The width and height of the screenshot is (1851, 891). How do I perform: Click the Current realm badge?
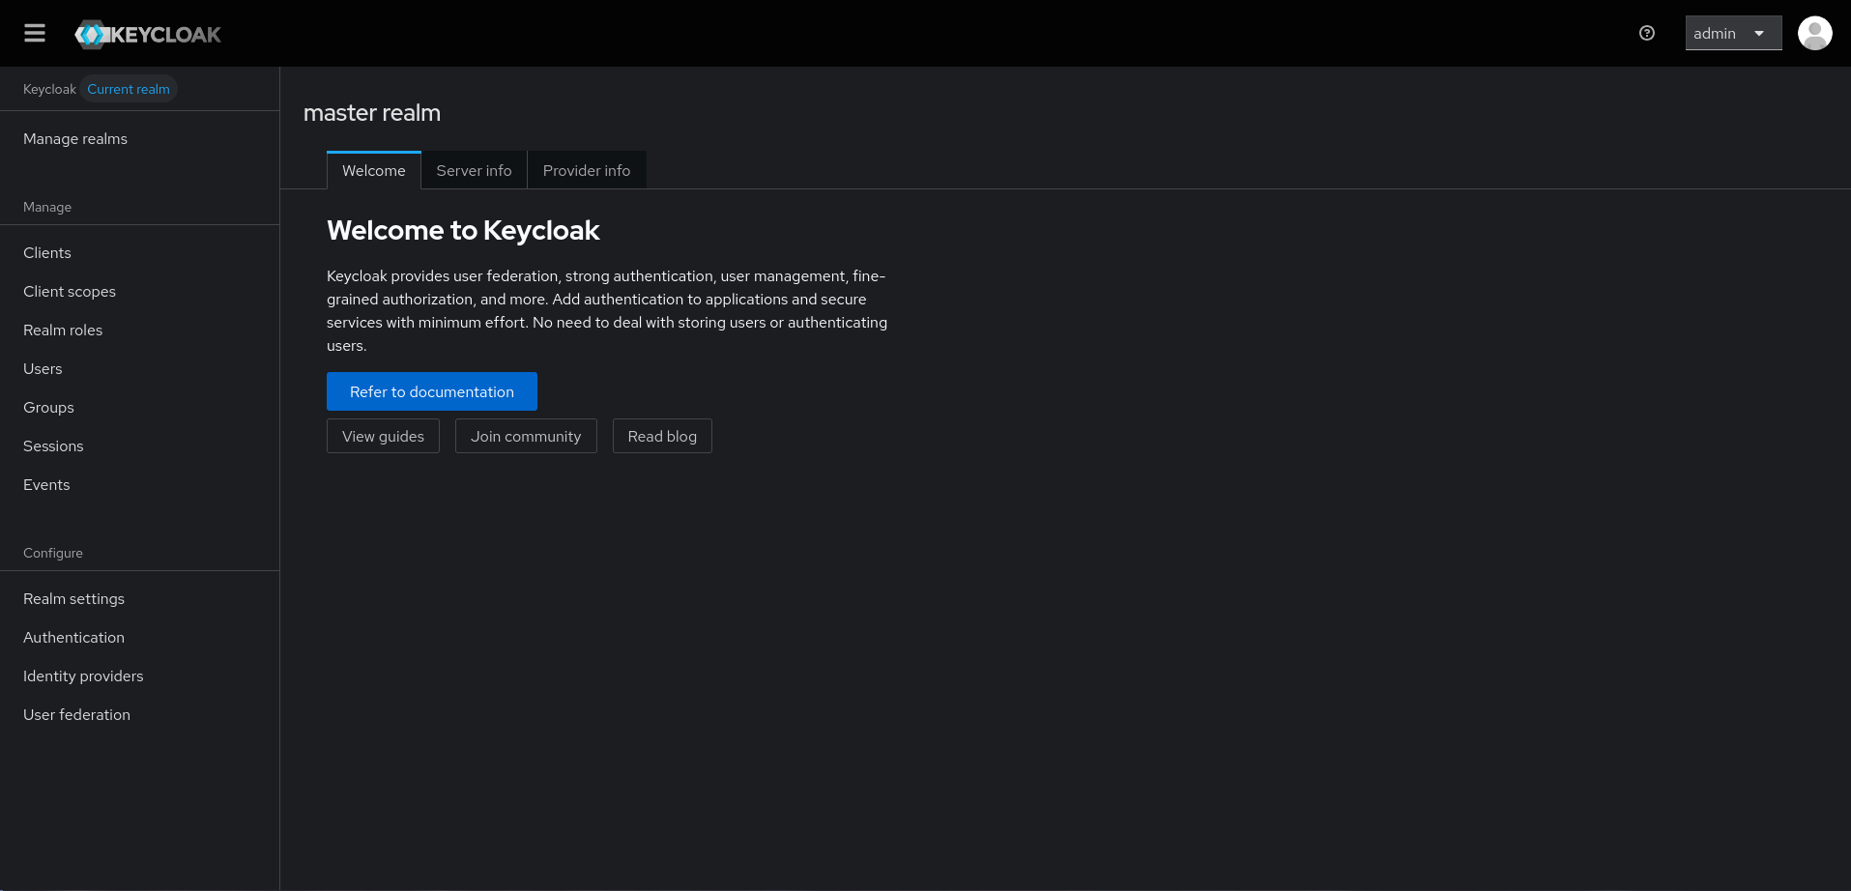[129, 89]
